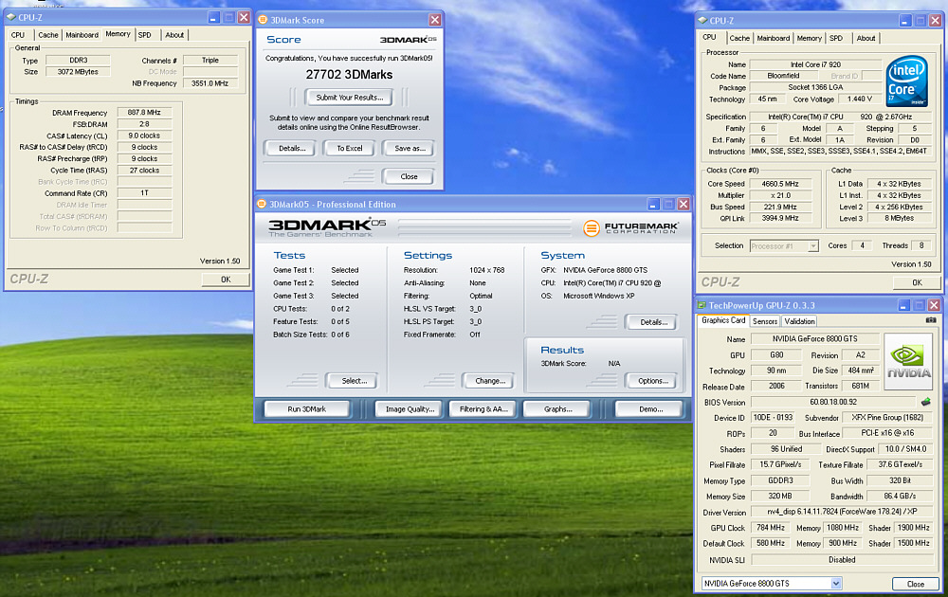Open Cache tab in CPU-Z processor window

739,38
